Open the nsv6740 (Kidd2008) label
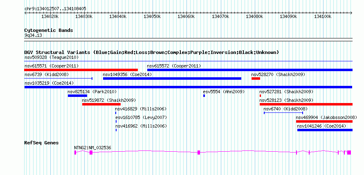This screenshot has width=364, height=175. tap(286, 109)
